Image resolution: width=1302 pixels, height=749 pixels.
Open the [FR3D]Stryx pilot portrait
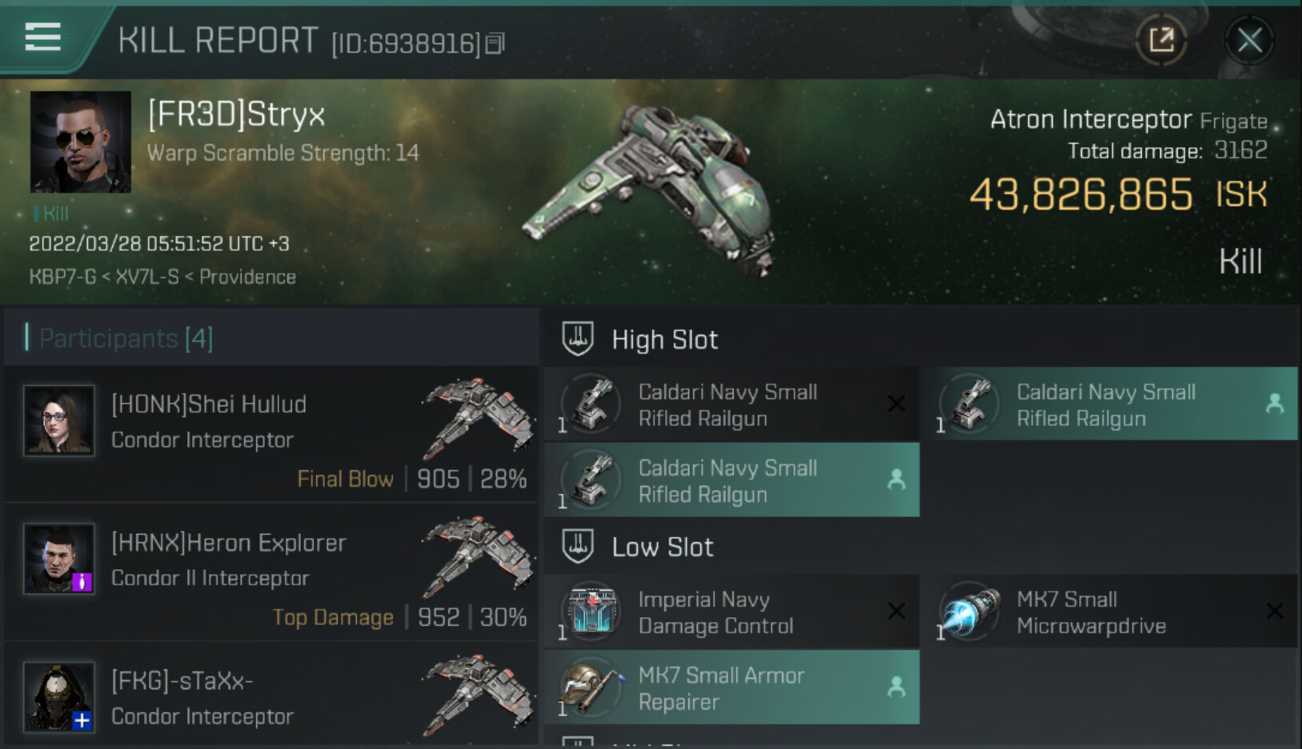pos(81,141)
